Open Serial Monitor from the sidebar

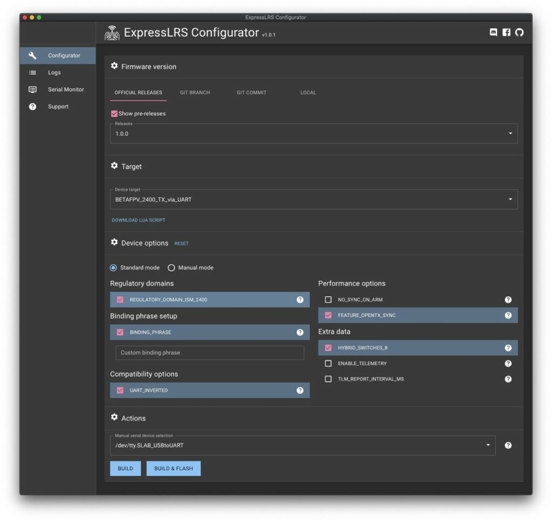pyautogui.click(x=66, y=90)
